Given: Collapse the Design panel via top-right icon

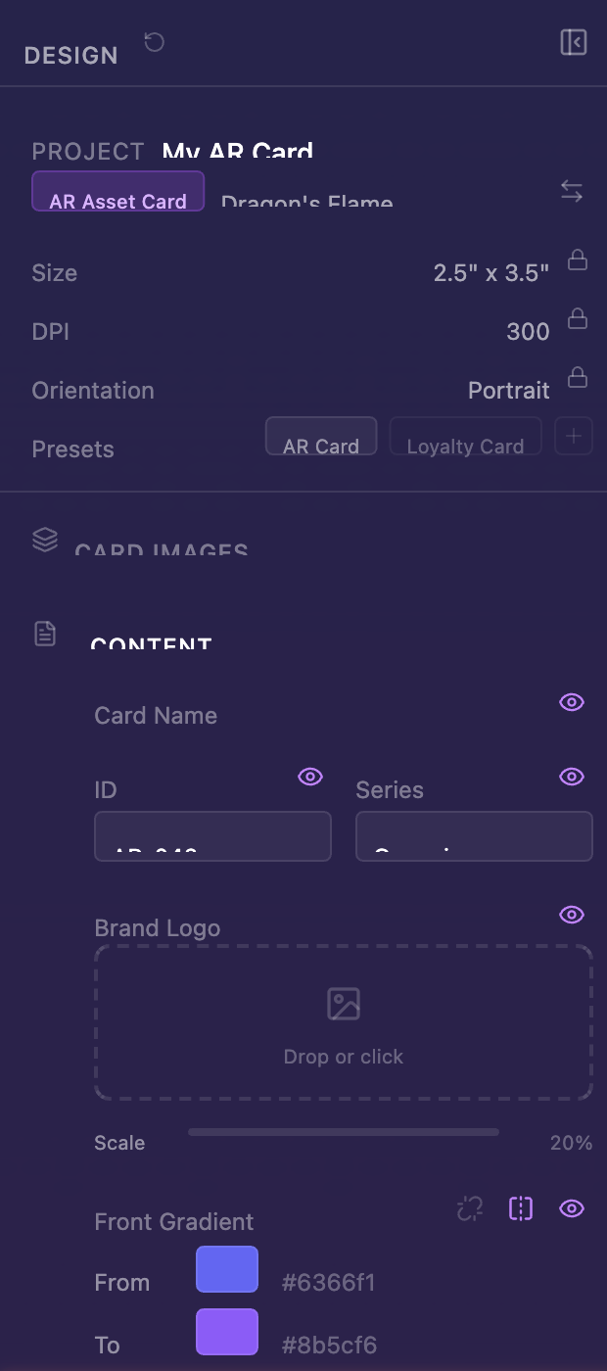Looking at the screenshot, I should tap(574, 42).
